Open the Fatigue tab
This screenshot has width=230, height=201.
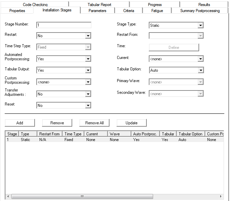click(157, 11)
